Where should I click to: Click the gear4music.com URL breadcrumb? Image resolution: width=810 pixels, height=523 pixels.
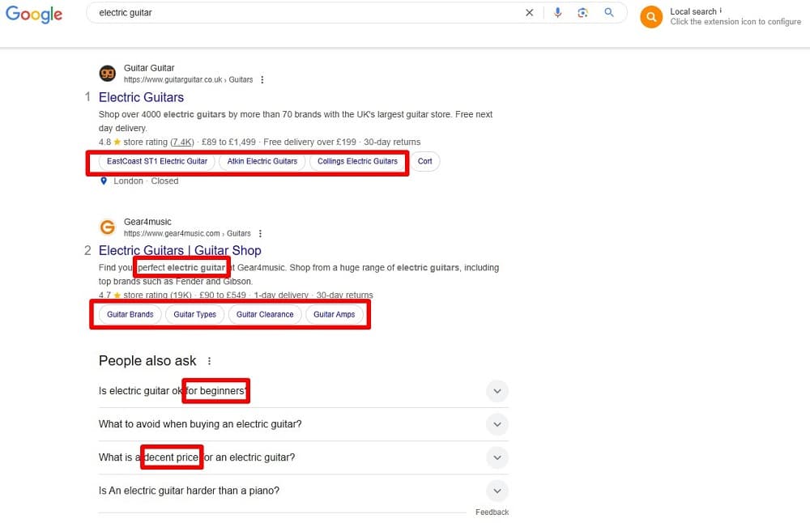click(x=187, y=233)
